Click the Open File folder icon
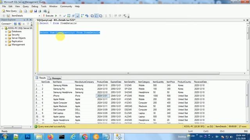This screenshot has height=140, width=250. 31,11
